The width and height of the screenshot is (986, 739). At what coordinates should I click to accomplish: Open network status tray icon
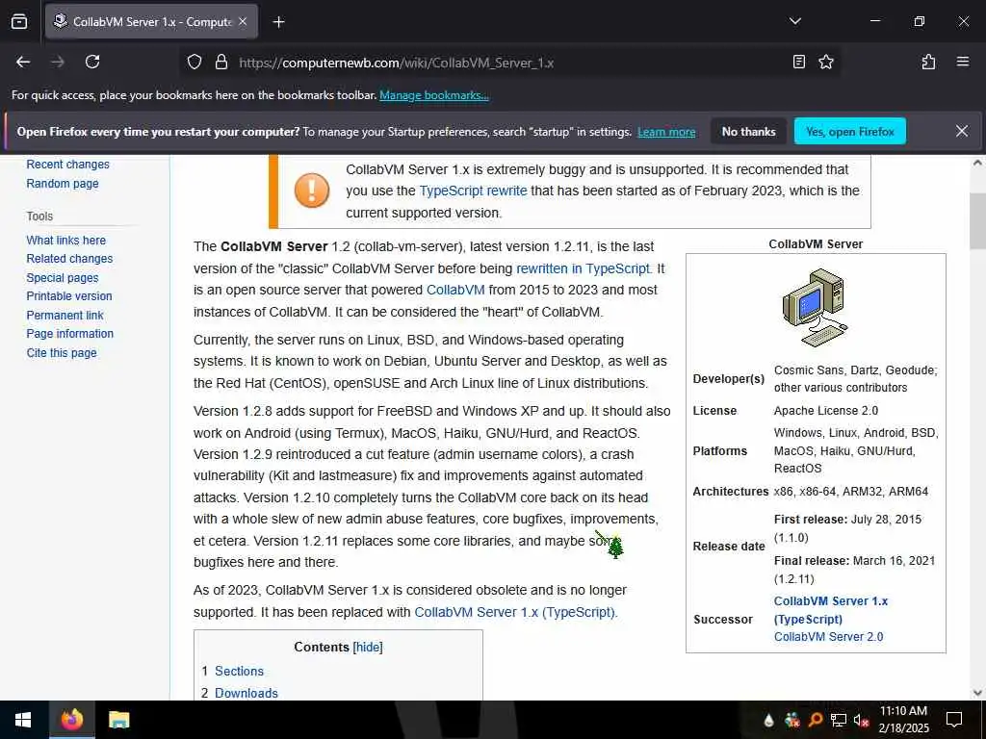click(x=839, y=720)
